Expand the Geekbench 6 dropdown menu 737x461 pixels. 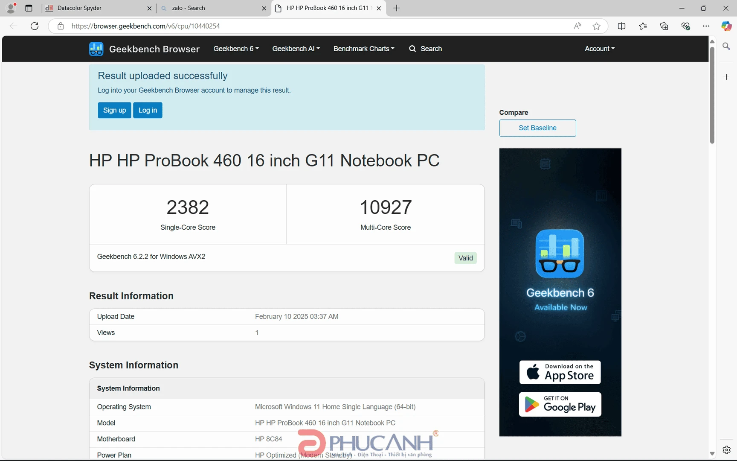click(x=236, y=49)
